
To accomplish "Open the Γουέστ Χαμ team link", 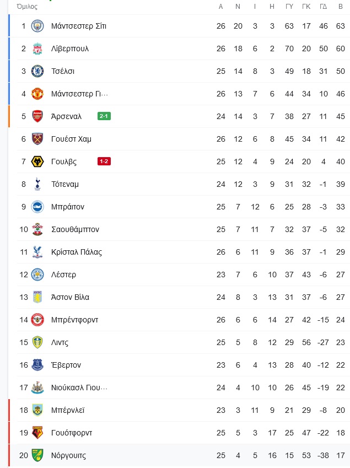I will click(x=71, y=139).
